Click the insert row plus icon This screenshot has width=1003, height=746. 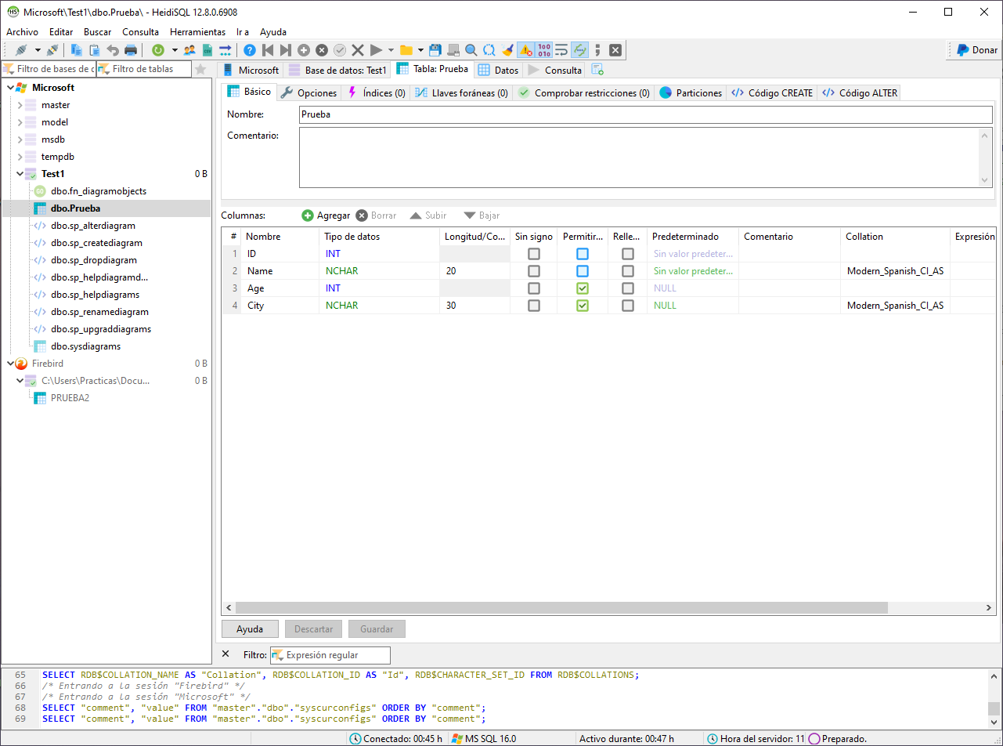pos(304,50)
